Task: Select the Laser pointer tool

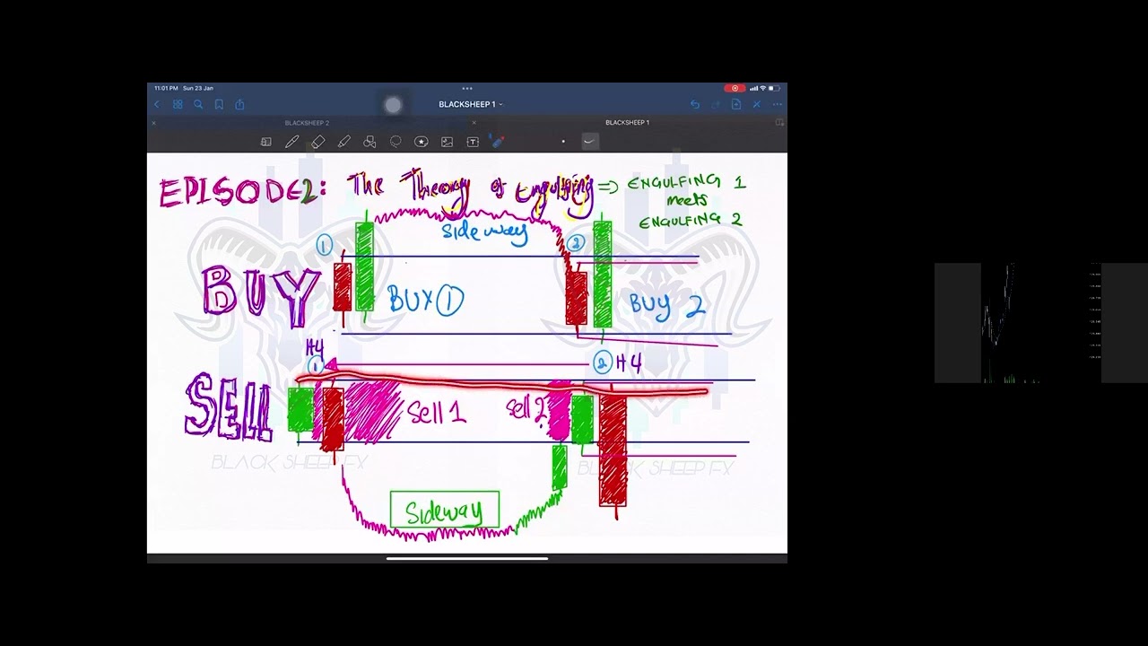Action: click(x=499, y=142)
